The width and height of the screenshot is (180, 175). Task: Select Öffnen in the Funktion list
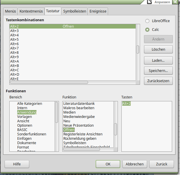(69, 130)
